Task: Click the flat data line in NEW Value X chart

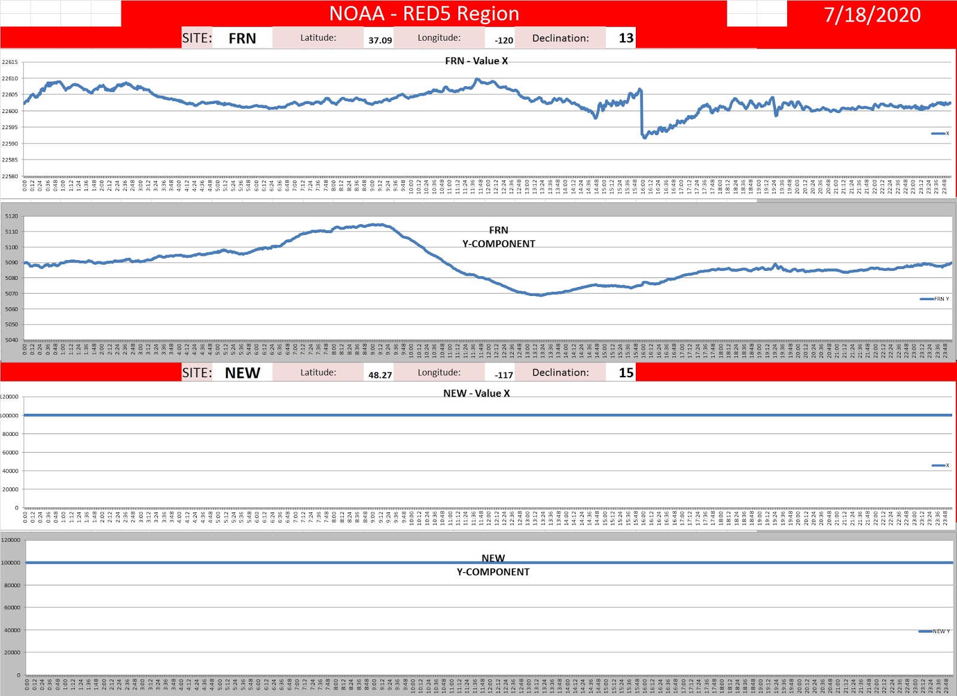Action: (488, 415)
